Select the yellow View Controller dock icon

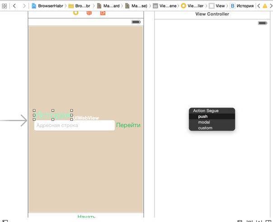click(76, 13)
